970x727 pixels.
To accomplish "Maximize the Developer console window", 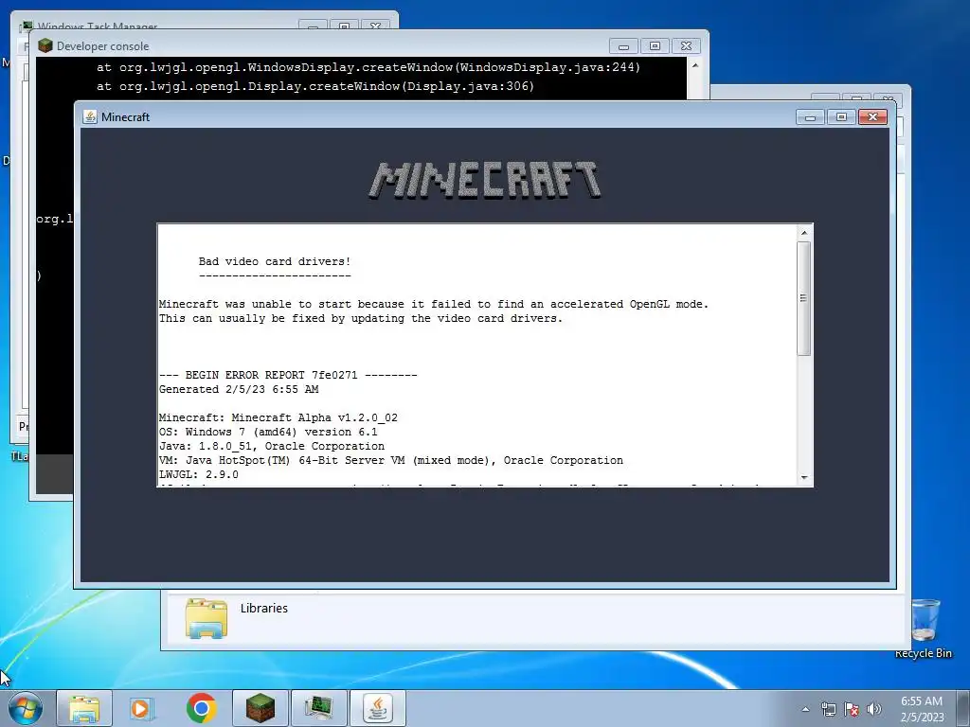I will tap(656, 45).
